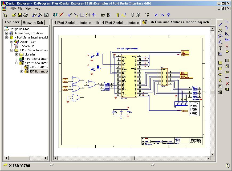The height and width of the screenshot is (171, 232).
Task: Click the 4 Port UART sheet item
Action: click(39, 67)
